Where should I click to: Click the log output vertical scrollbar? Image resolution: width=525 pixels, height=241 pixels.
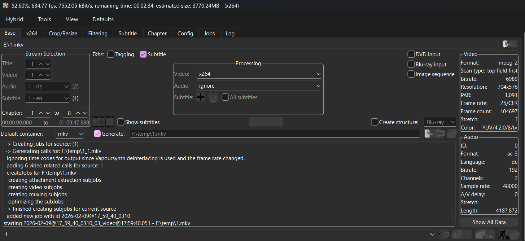pos(453,217)
